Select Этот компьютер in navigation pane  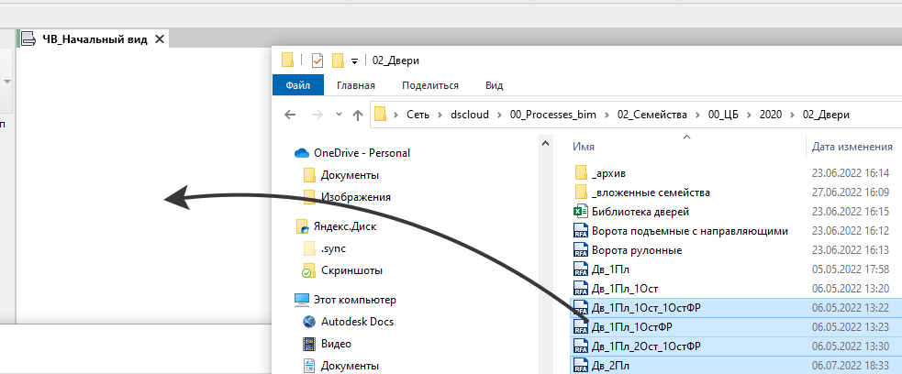pos(355,300)
